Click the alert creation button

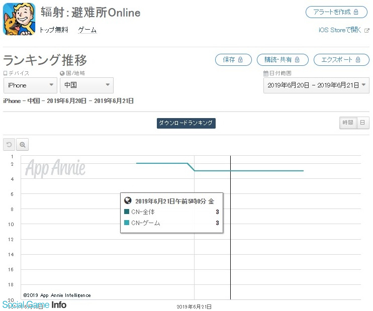click(x=336, y=12)
